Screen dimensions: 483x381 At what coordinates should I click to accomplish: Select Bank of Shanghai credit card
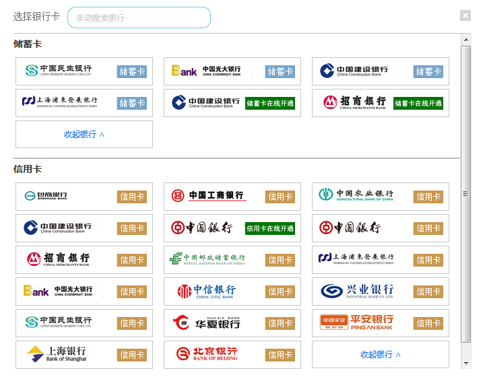(84, 355)
